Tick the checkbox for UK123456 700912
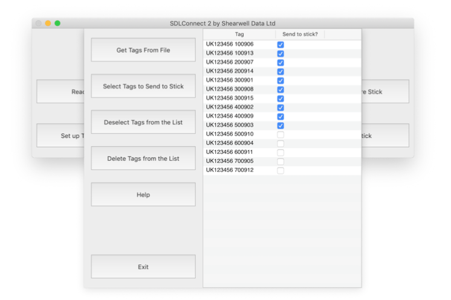 pyautogui.click(x=281, y=171)
